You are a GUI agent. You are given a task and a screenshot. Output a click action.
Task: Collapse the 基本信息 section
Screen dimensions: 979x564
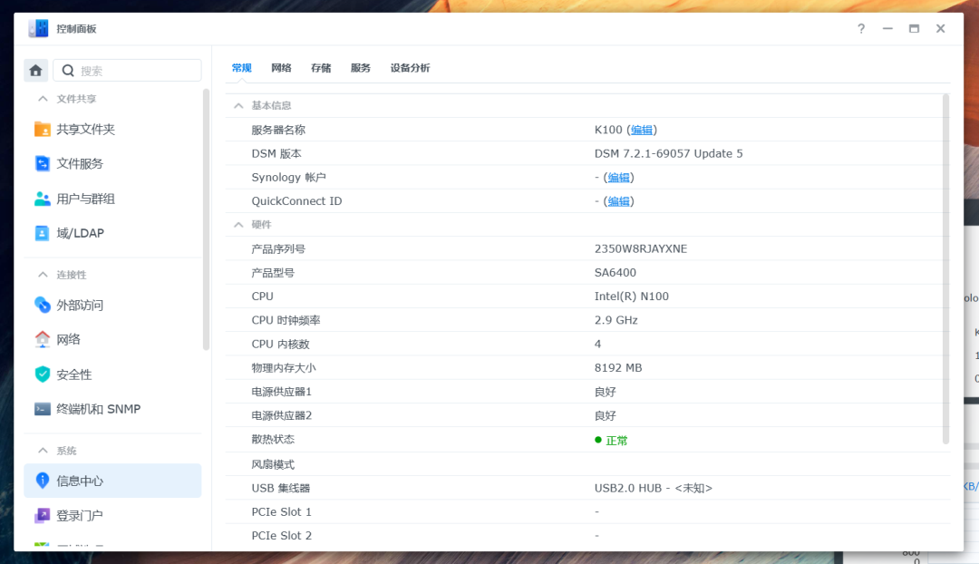click(238, 105)
